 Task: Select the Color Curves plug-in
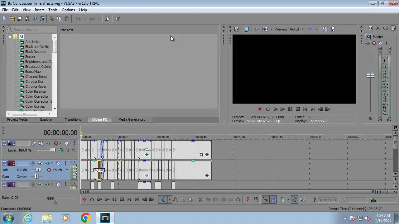(x=35, y=106)
